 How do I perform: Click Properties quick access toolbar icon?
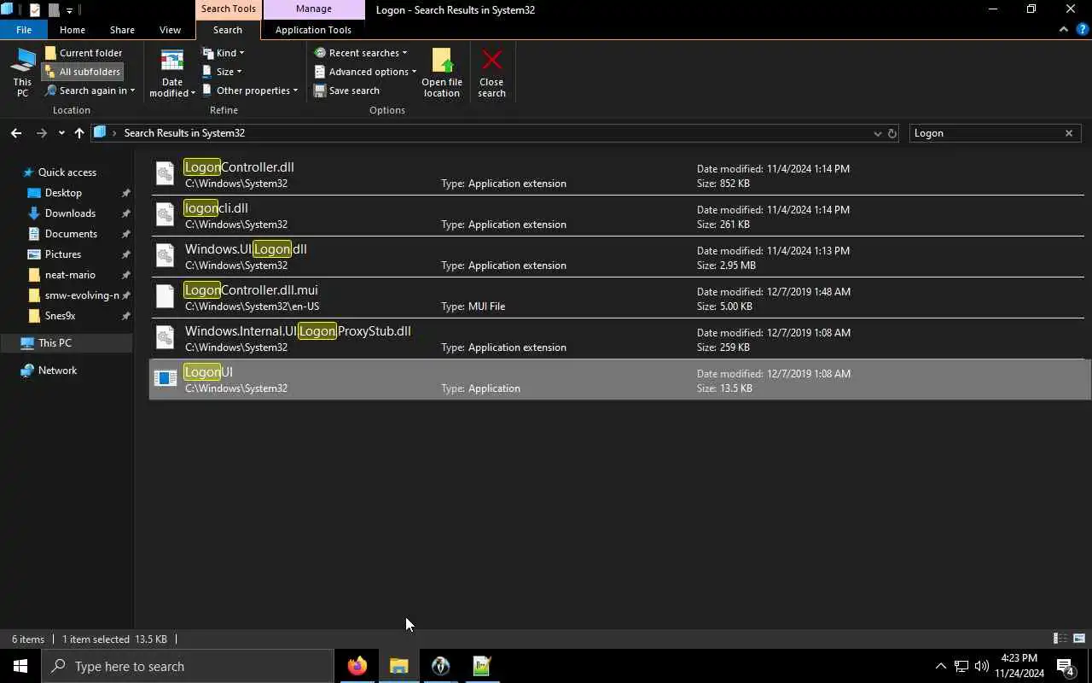35,10
